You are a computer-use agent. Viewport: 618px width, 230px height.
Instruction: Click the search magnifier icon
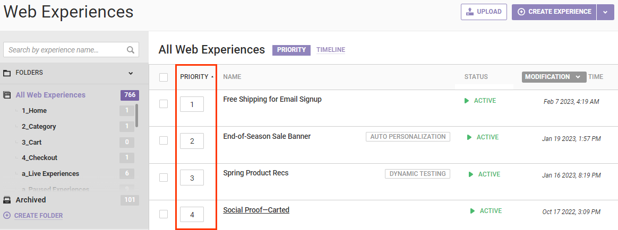coord(131,50)
